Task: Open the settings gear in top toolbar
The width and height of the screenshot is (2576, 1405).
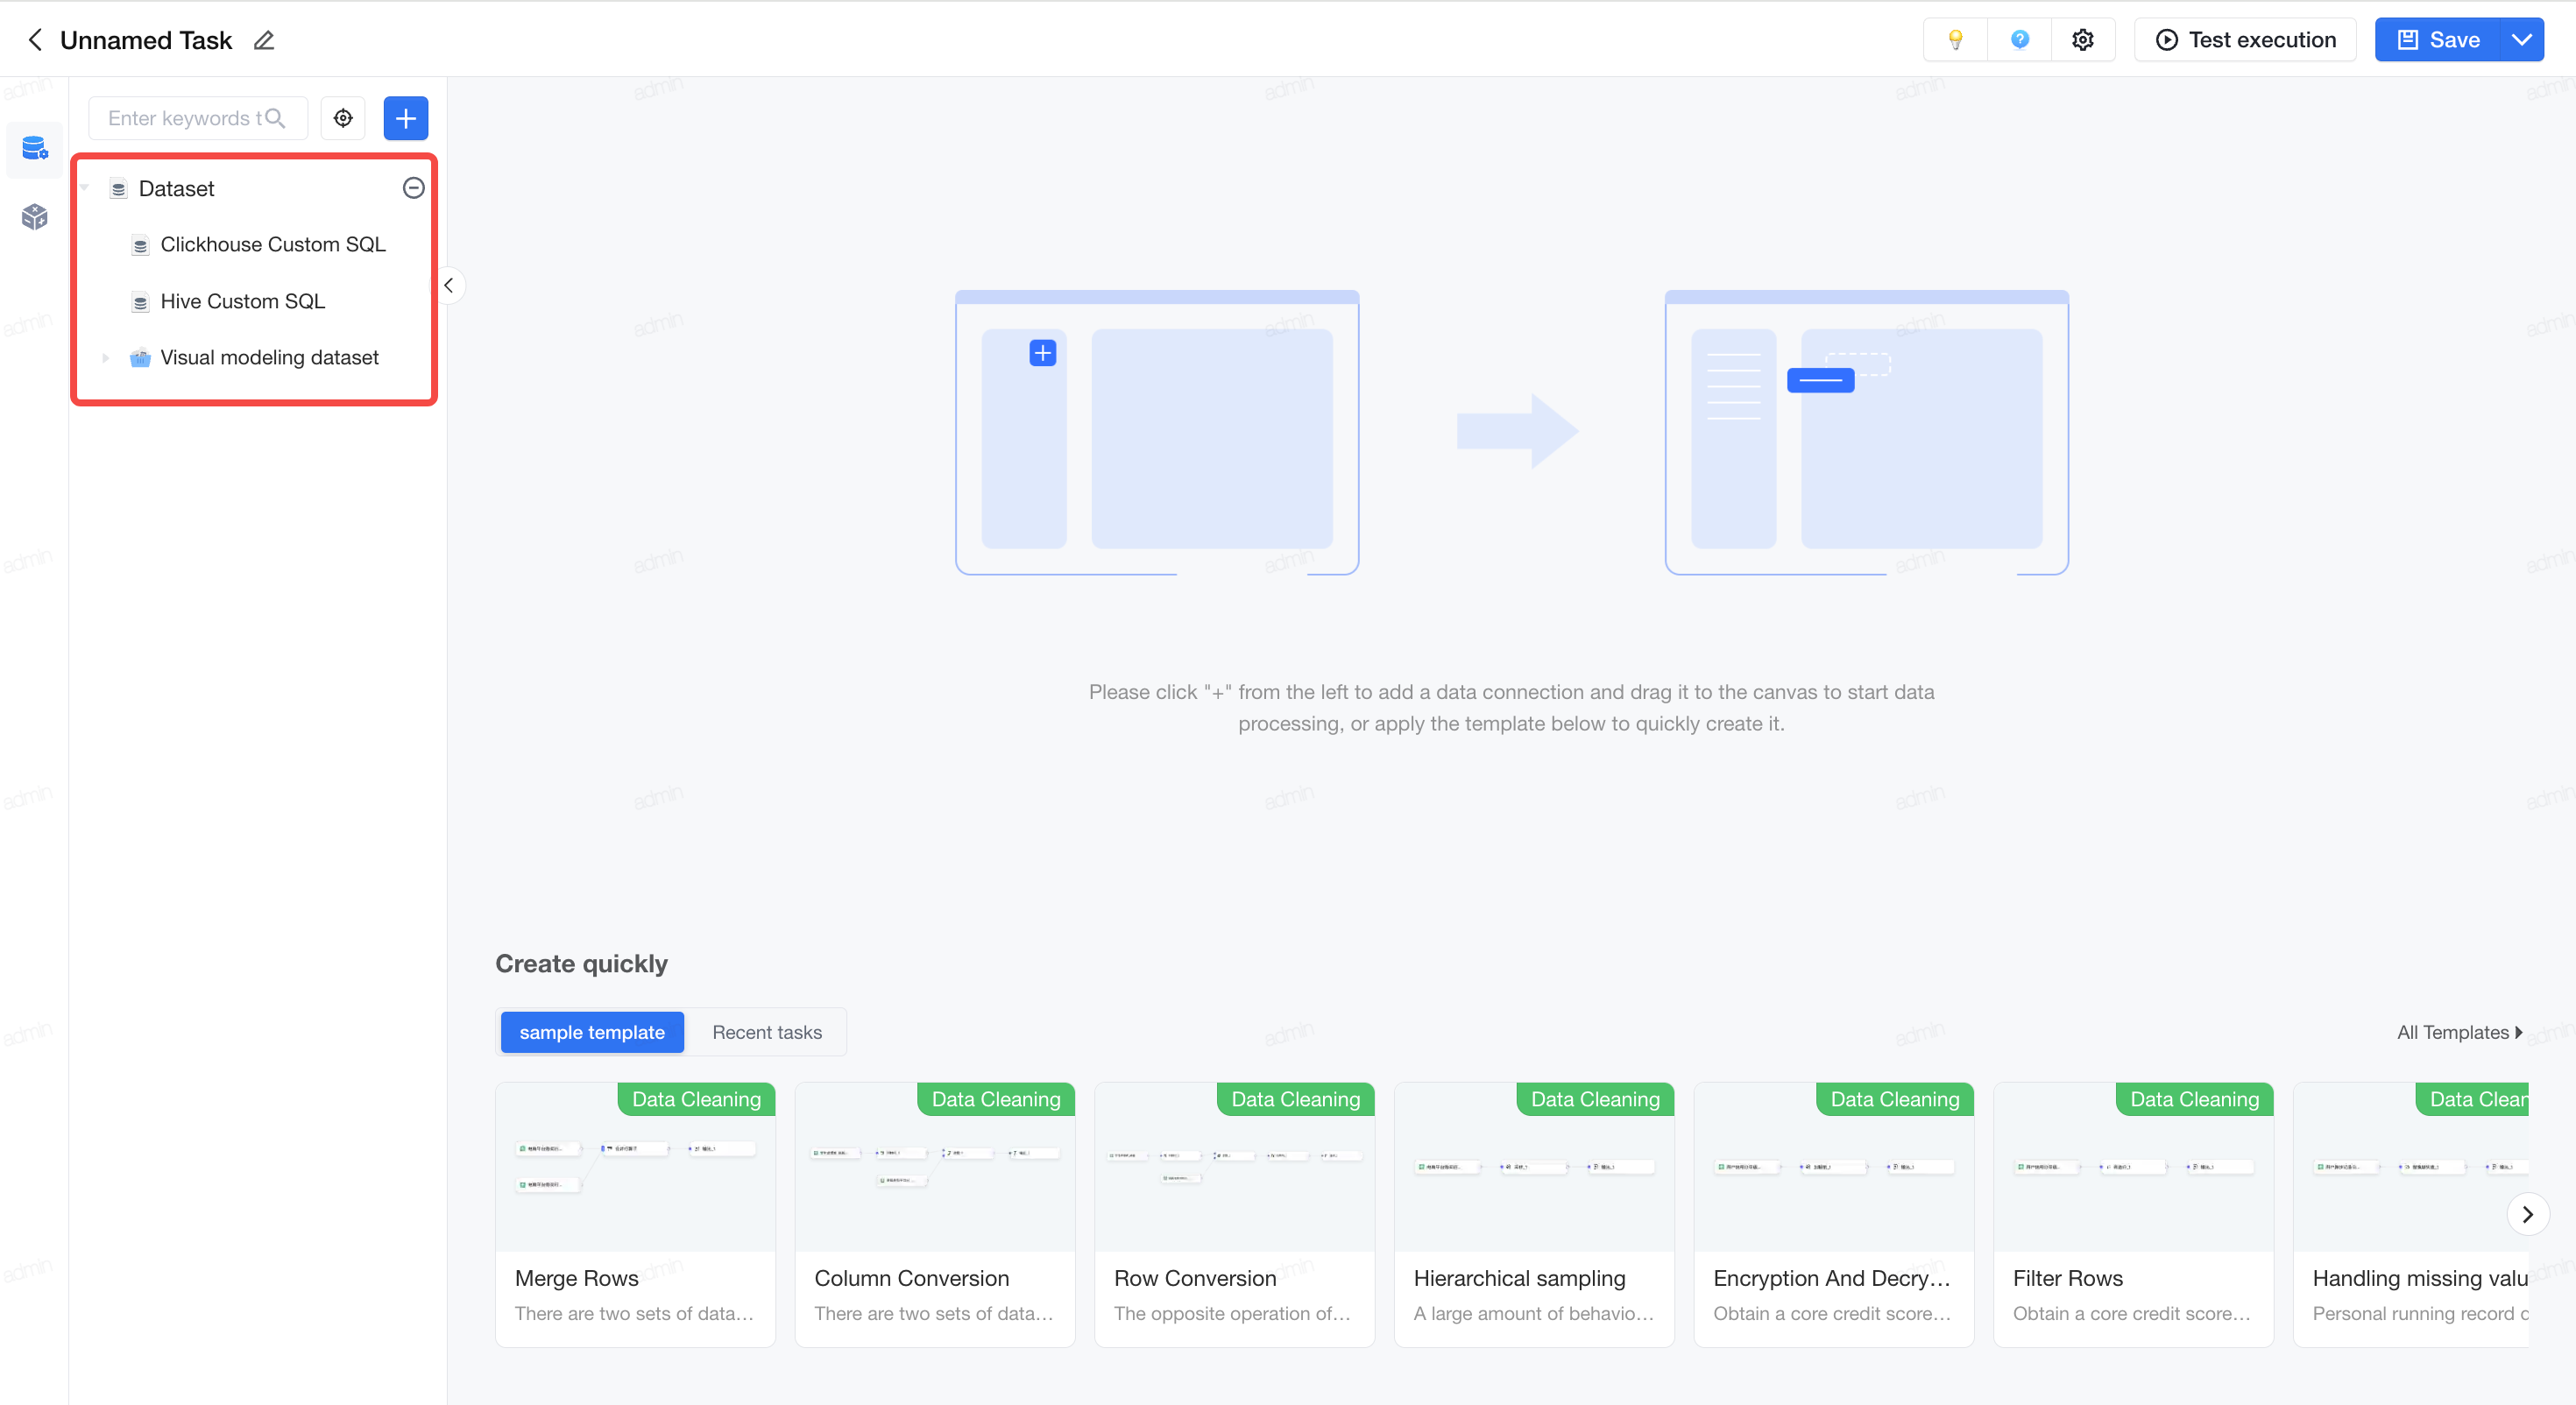Action: (2083, 40)
